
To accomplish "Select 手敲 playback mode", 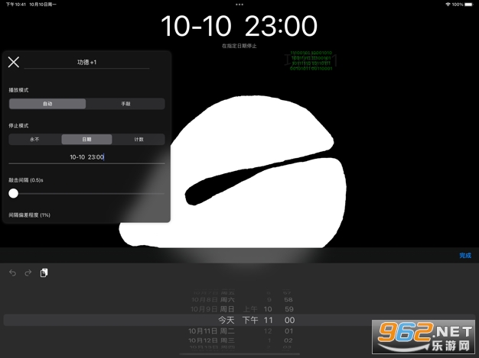I will [x=125, y=104].
